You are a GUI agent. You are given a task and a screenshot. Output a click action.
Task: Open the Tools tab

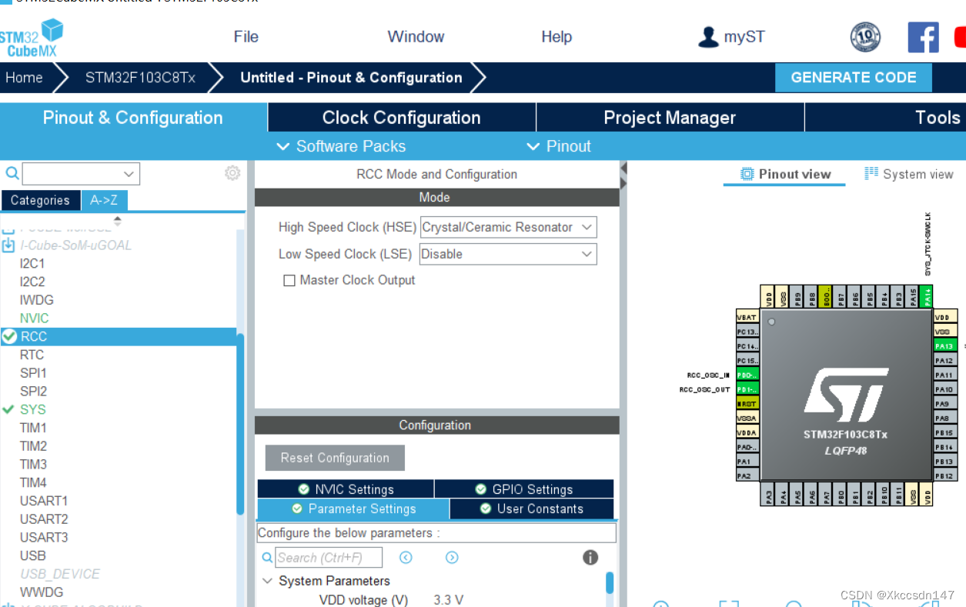click(885, 118)
